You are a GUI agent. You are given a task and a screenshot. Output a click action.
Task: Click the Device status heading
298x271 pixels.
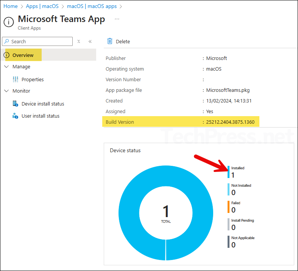[x=125, y=150]
